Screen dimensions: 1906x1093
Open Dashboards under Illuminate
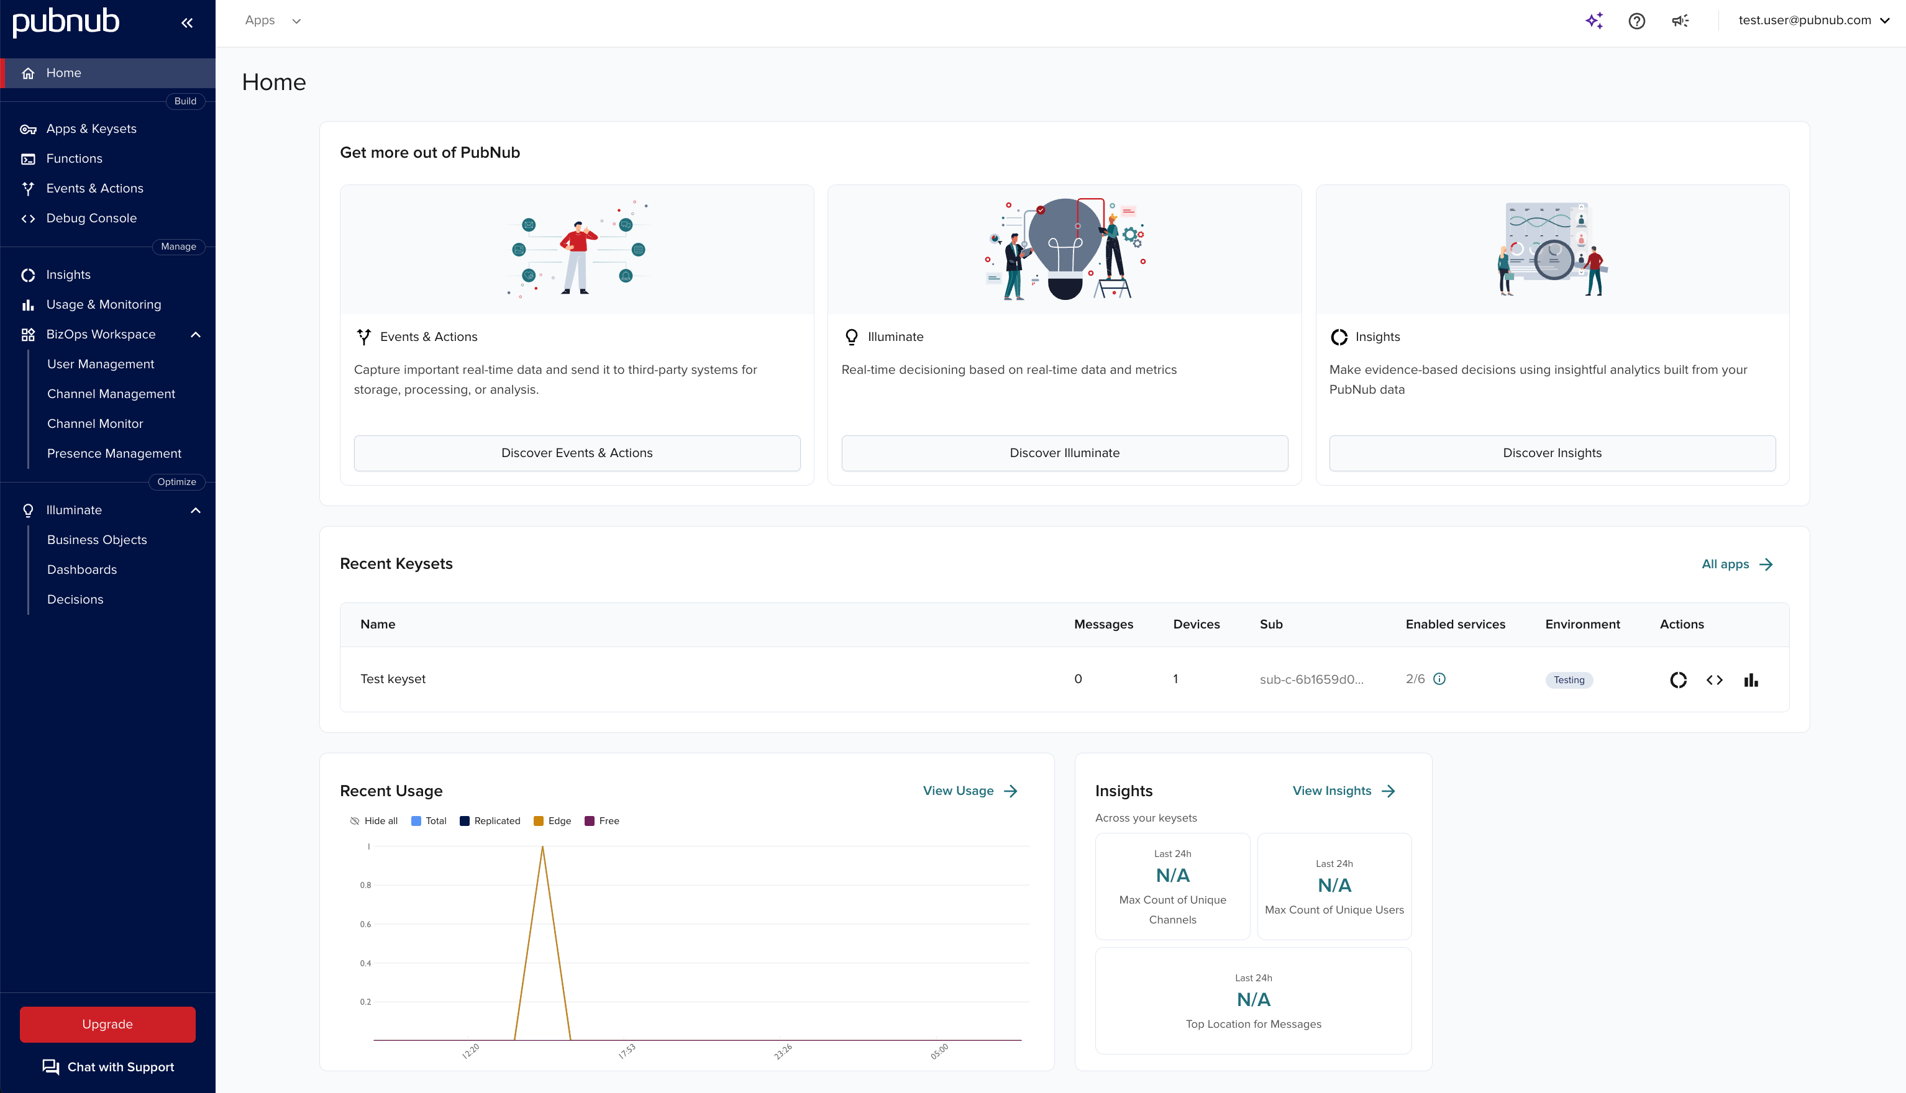(83, 569)
